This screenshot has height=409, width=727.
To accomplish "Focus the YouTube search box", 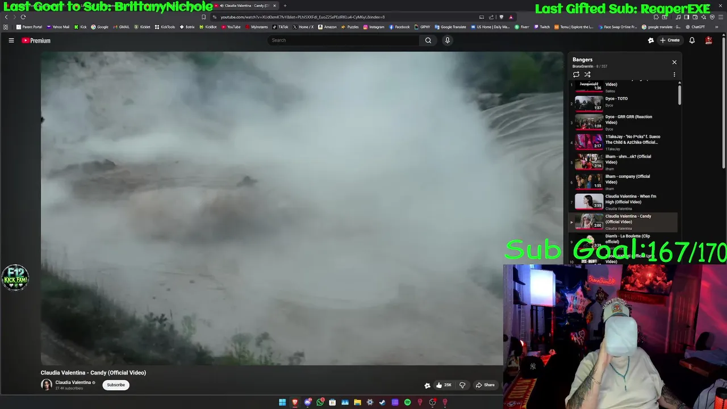I will [344, 40].
